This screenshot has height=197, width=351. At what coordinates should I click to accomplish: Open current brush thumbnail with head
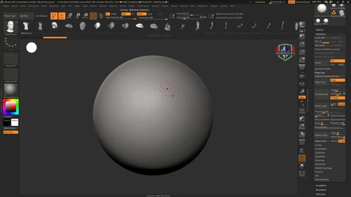point(10,28)
